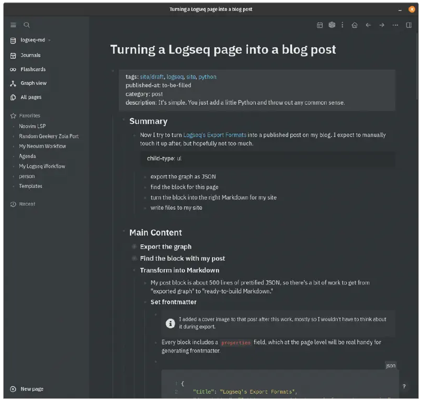Screen dimensions: 422x402
Task: Click the All pages documents icon
Action: pos(13,97)
